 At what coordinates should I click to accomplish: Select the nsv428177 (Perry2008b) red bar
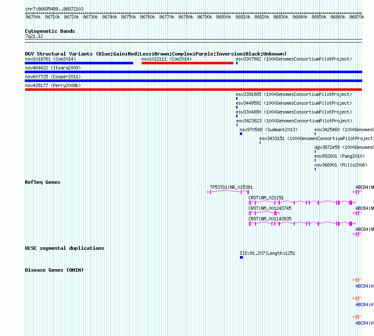click(193, 90)
